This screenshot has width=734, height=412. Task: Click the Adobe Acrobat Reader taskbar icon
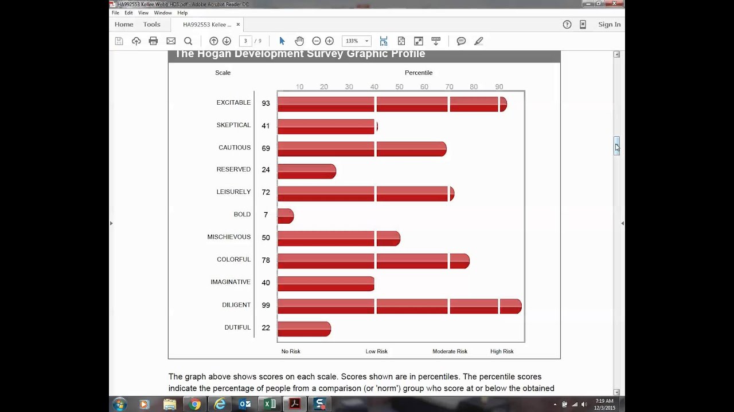click(x=295, y=405)
